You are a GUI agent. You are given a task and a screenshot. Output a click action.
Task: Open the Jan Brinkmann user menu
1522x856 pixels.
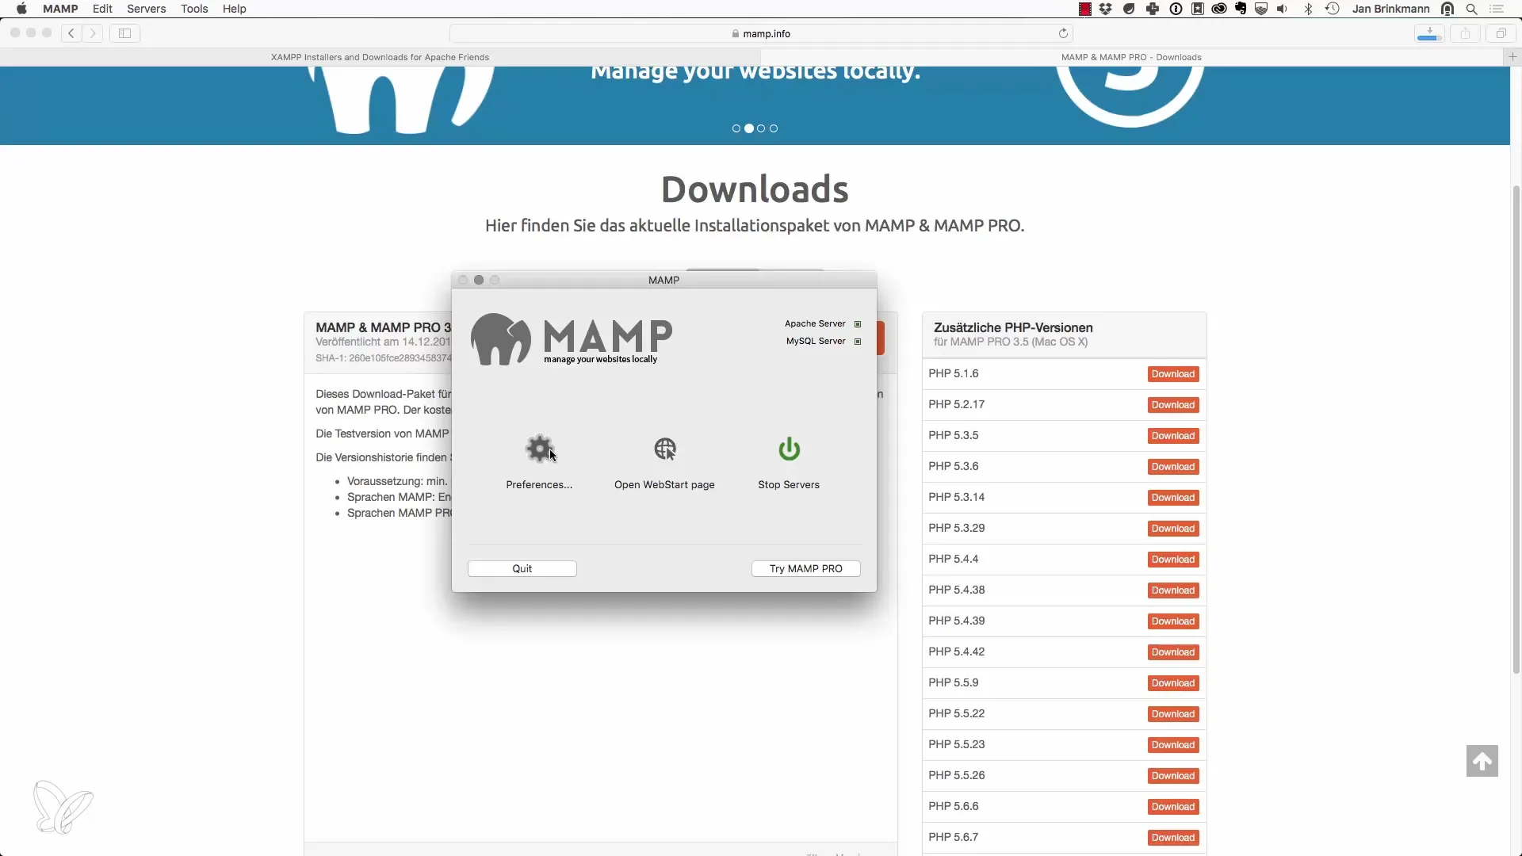tap(1391, 9)
